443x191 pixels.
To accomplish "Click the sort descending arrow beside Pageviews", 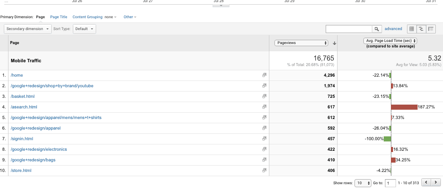I will pos(335,43).
